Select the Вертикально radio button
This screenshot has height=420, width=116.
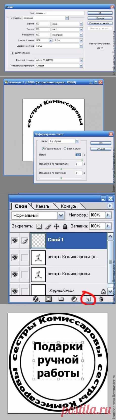click(65, 149)
